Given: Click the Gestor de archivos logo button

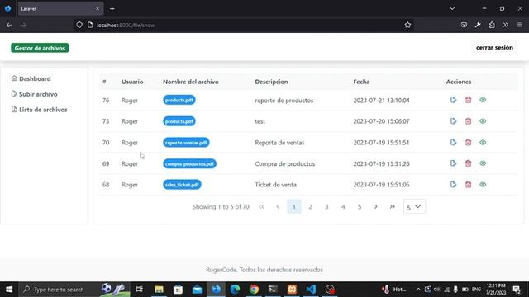Looking at the screenshot, I should click(40, 48).
